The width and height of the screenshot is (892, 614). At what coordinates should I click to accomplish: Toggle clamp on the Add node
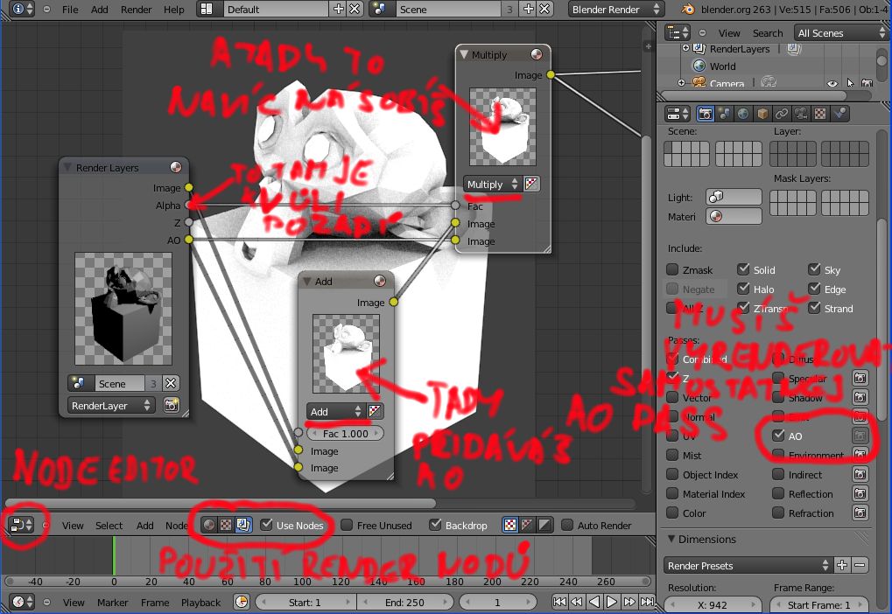tap(375, 411)
